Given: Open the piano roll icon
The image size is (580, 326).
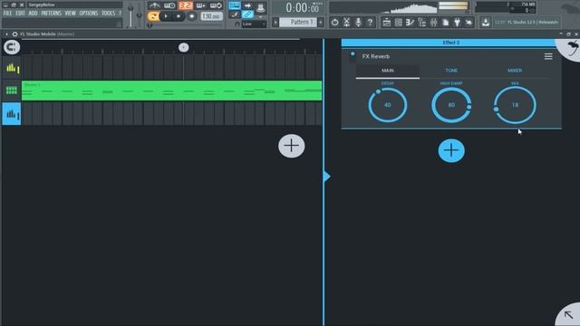Looking at the screenshot, I should point(410,23).
